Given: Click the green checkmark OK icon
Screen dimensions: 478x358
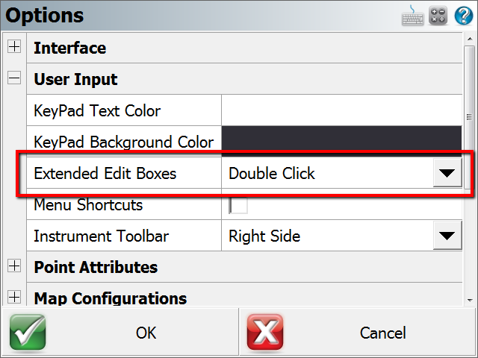Looking at the screenshot, I should pos(28,332).
